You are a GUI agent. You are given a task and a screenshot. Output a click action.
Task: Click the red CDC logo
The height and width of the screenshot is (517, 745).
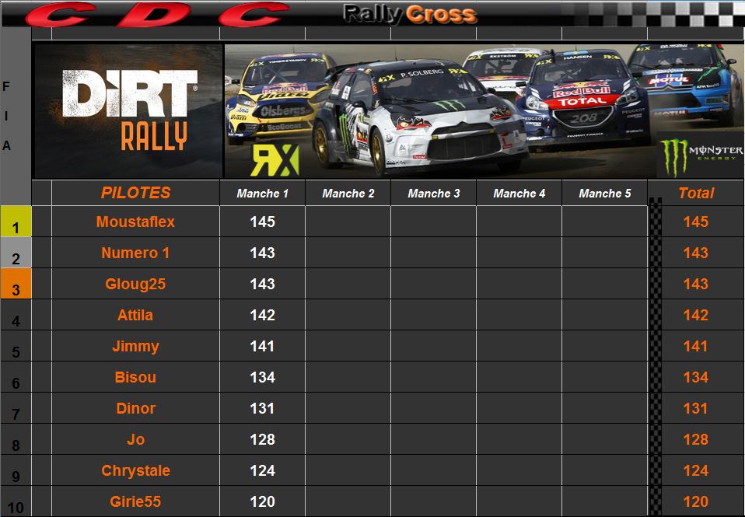tap(157, 14)
